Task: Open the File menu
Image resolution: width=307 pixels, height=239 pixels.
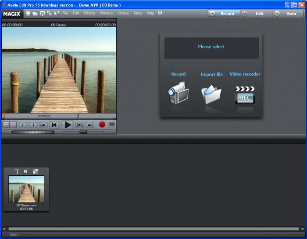Action: [65, 13]
